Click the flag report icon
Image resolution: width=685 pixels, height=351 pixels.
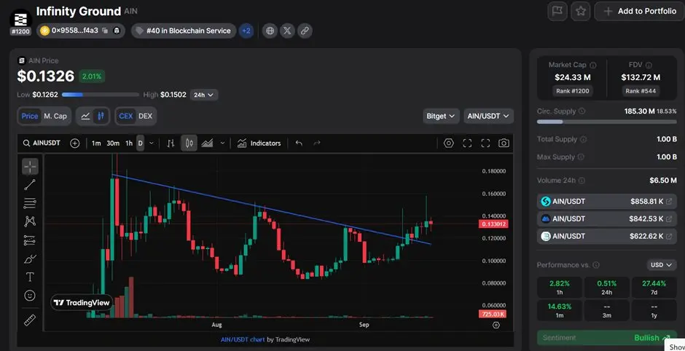557,12
